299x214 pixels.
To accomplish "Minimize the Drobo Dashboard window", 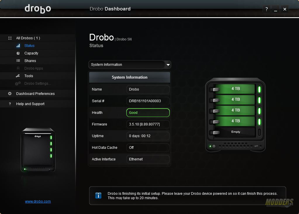I will (276, 9).
